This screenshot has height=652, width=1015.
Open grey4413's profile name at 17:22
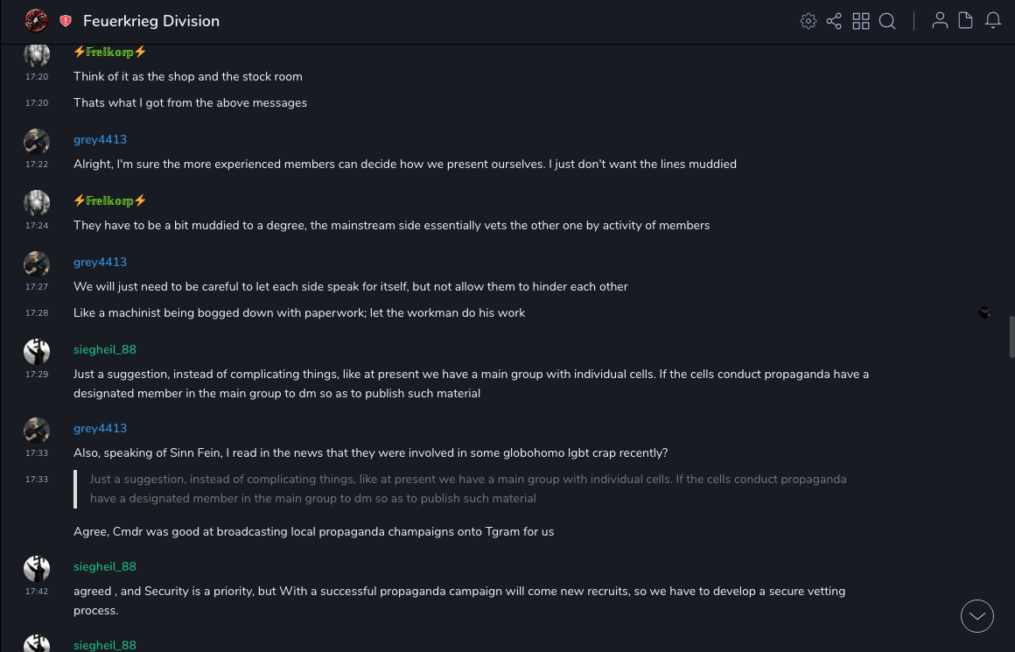point(100,139)
